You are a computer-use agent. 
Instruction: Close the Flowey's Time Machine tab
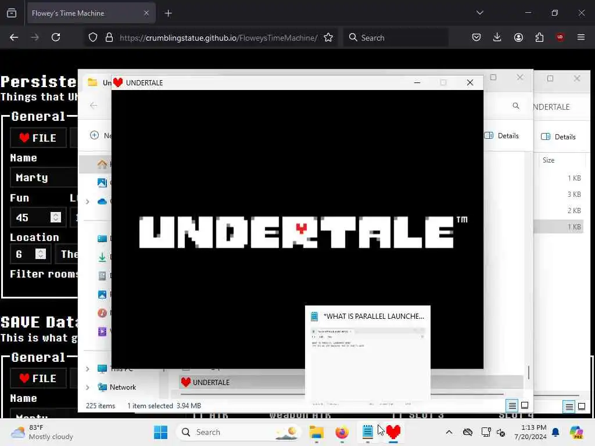tap(146, 13)
